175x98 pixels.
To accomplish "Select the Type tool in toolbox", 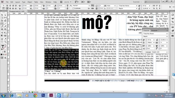I will (x=2, y=24).
